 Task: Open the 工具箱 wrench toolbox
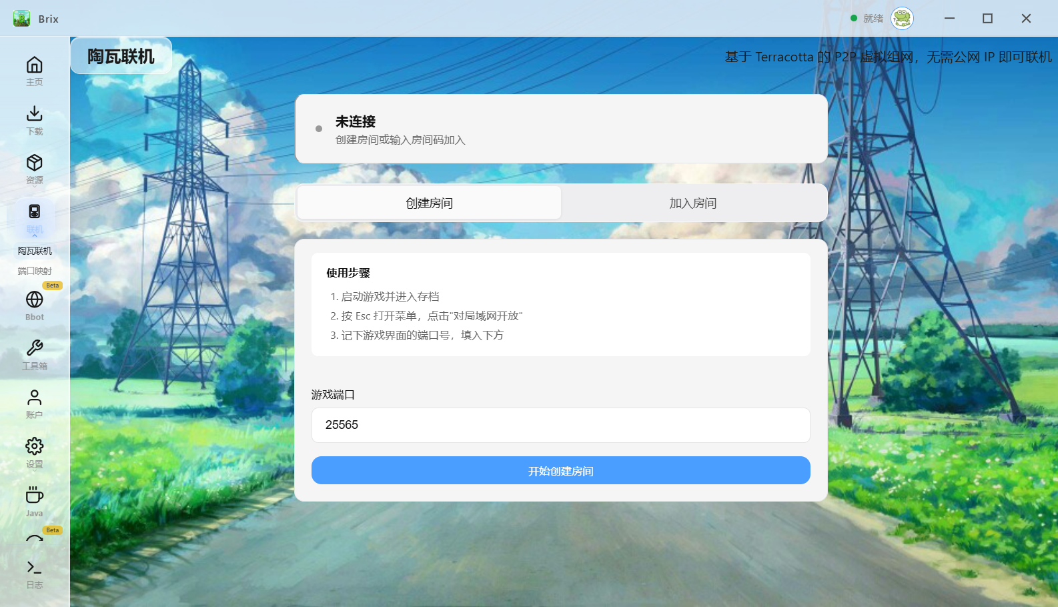35,354
